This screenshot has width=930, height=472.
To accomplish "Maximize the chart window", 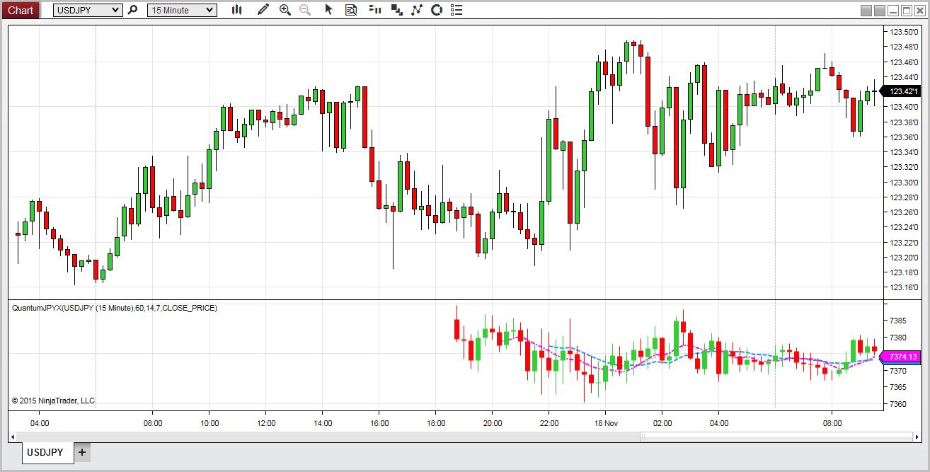I will [x=907, y=11].
